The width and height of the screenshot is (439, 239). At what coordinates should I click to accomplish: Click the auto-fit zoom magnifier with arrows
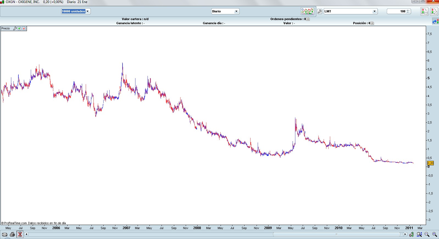(x=419, y=234)
